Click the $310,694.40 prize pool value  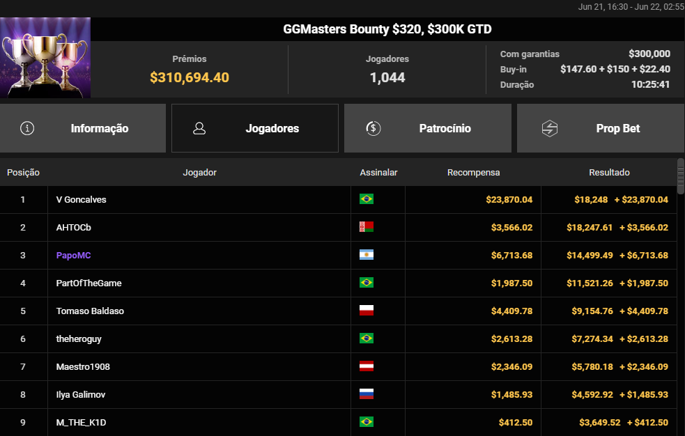pyautogui.click(x=189, y=78)
